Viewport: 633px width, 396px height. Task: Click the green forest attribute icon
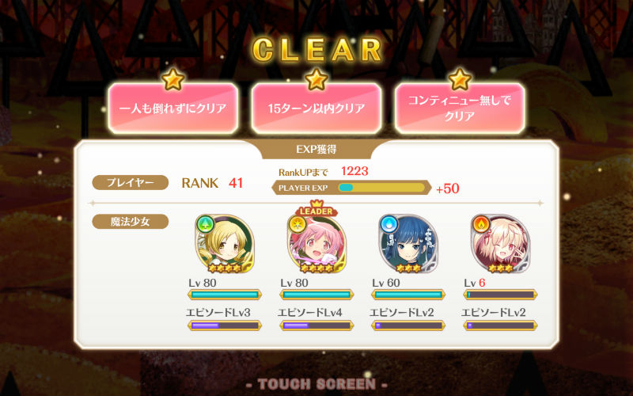click(x=205, y=224)
